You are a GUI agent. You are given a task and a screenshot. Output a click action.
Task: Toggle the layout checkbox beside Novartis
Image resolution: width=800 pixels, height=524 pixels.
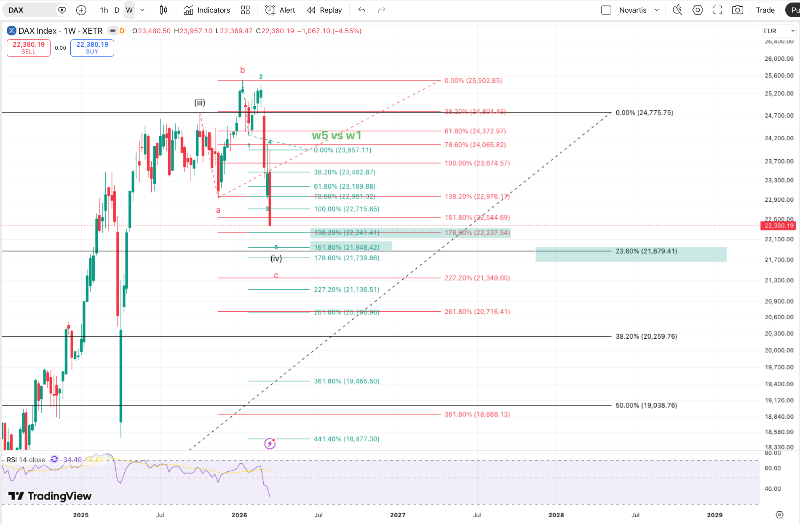[606, 10]
